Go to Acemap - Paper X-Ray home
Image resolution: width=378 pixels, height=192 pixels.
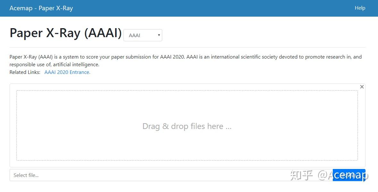tap(41, 8)
